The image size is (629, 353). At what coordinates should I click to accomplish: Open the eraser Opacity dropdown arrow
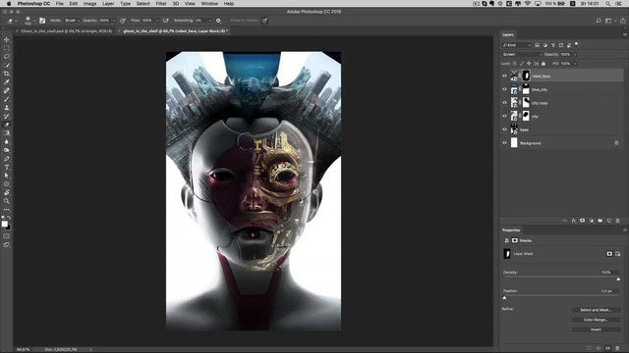[114, 21]
